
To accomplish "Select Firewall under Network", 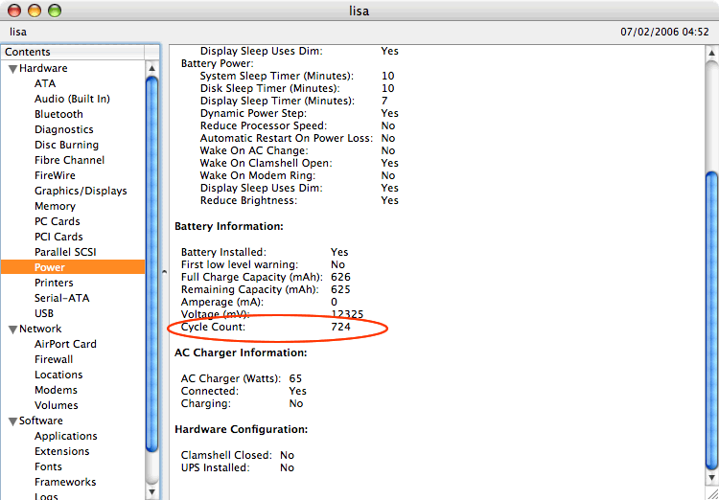I will coord(54,359).
